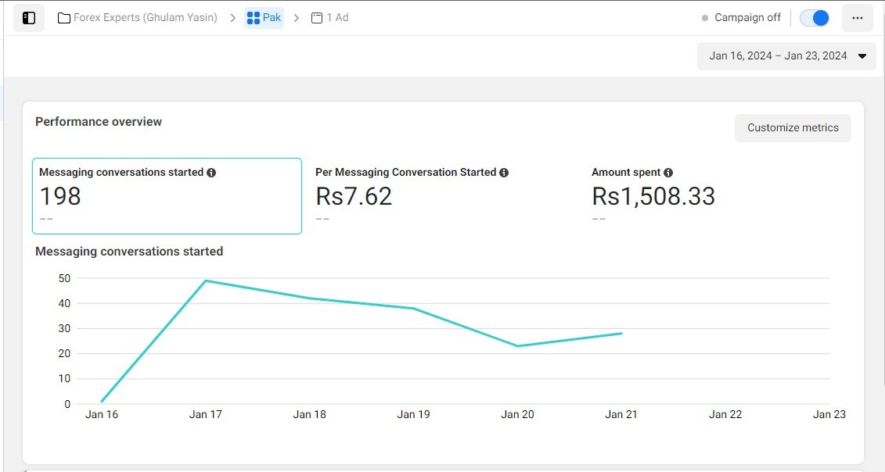Screen dimensions: 885x472
Task: Select the Messaging conversations started metric card
Action: [167, 196]
